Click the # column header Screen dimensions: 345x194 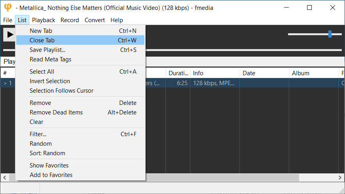pyautogui.click(x=8, y=73)
